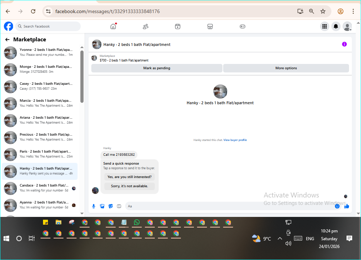Click the $700 listing title under Marketplace
361x260 pixels.
pyautogui.click(x=124, y=60)
